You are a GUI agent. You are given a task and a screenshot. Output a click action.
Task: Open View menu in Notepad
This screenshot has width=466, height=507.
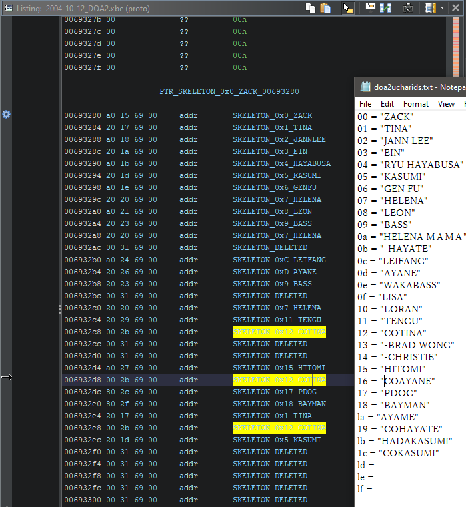446,104
